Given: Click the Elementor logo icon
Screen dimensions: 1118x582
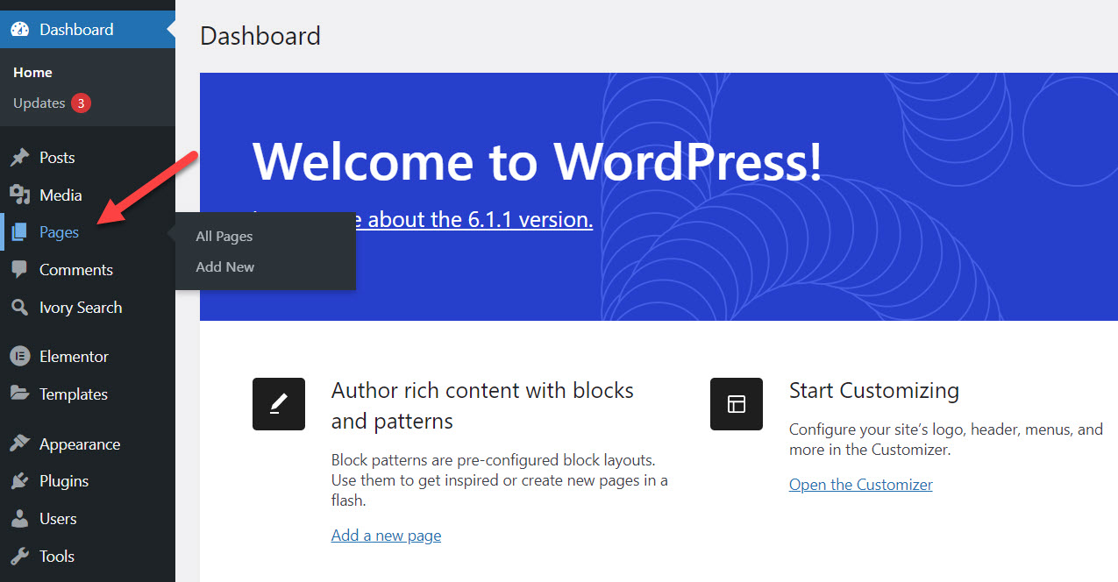Looking at the screenshot, I should coord(19,357).
